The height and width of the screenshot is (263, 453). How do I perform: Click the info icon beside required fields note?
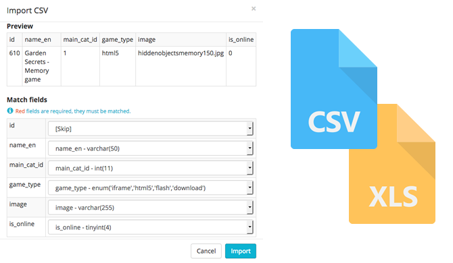(x=10, y=111)
